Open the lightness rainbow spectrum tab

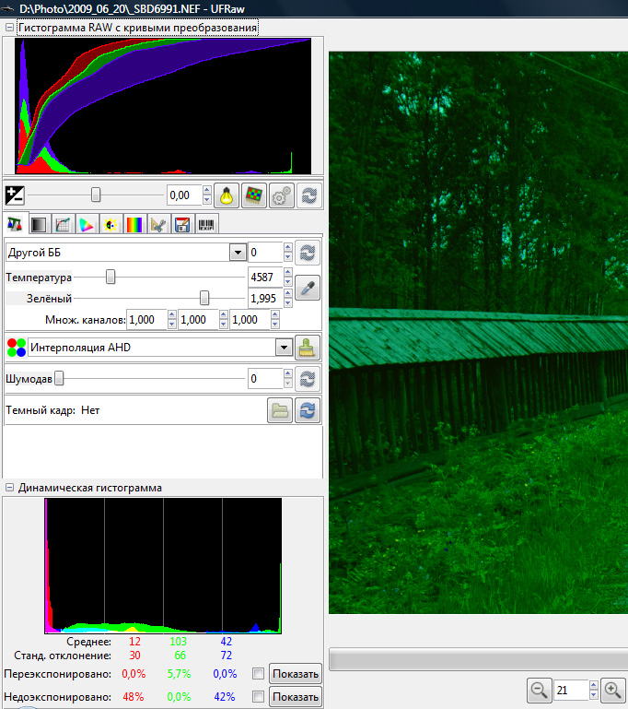tap(134, 224)
